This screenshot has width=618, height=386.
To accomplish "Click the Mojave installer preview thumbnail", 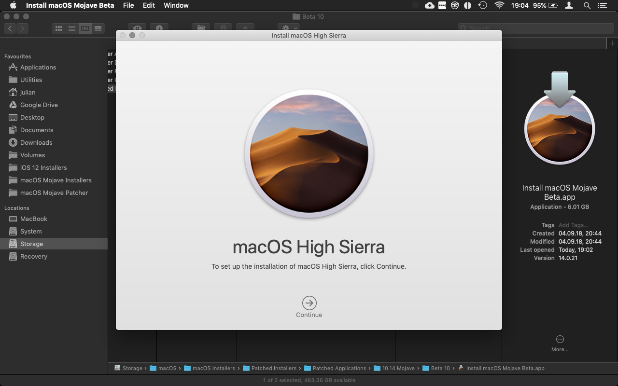I will pos(560,118).
